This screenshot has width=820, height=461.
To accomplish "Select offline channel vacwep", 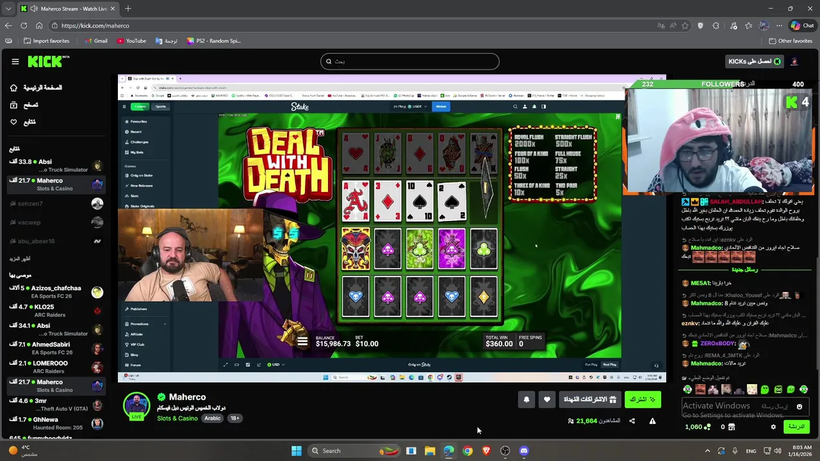I will click(x=56, y=222).
